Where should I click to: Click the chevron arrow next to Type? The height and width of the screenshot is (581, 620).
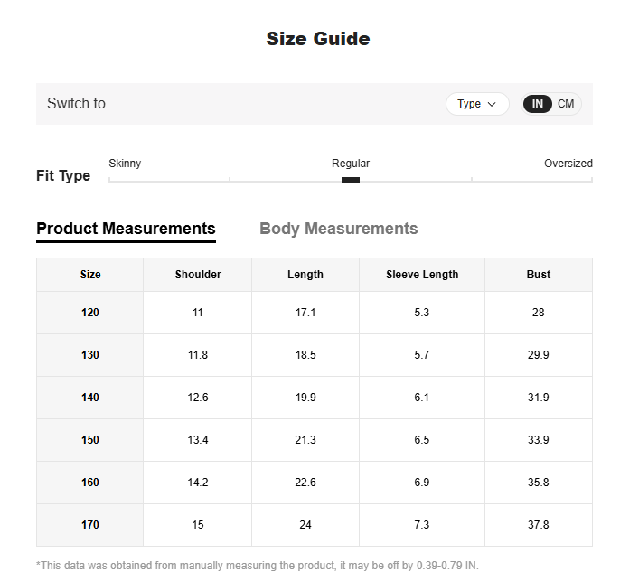click(492, 104)
